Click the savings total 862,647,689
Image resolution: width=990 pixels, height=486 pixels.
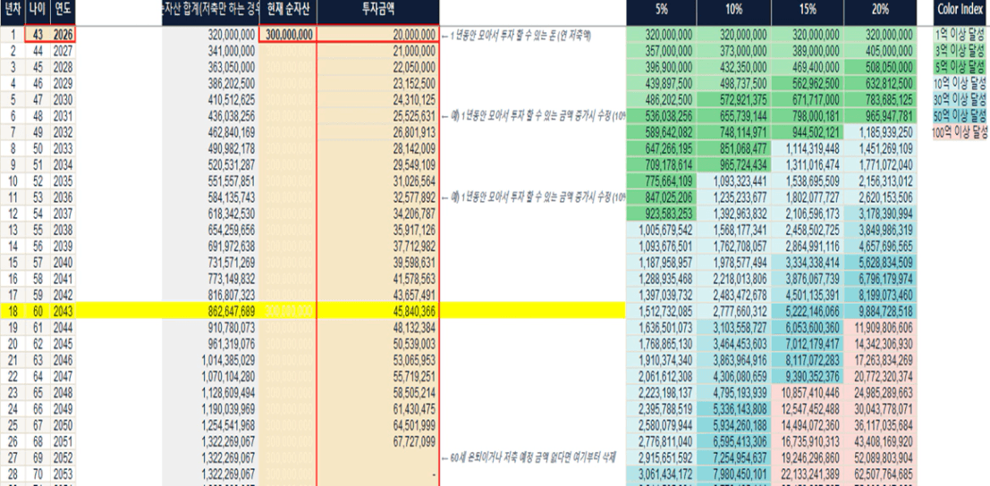(209, 310)
